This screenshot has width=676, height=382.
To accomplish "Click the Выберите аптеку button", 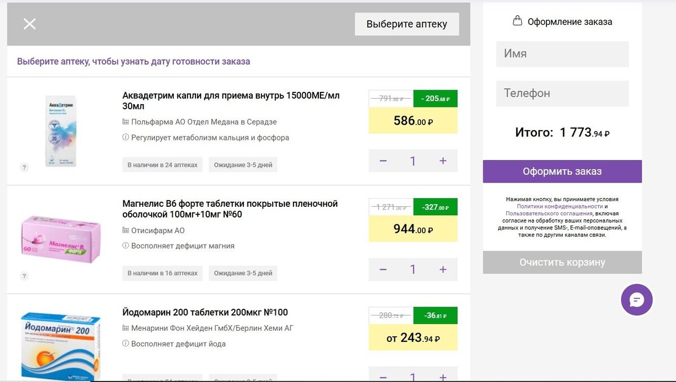I will tap(407, 24).
